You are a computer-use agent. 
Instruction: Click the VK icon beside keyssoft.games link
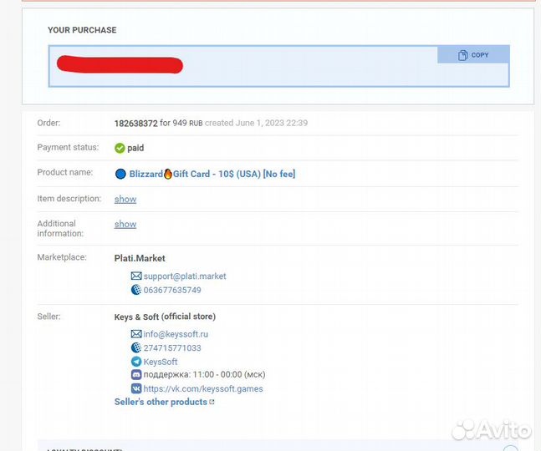coord(136,388)
